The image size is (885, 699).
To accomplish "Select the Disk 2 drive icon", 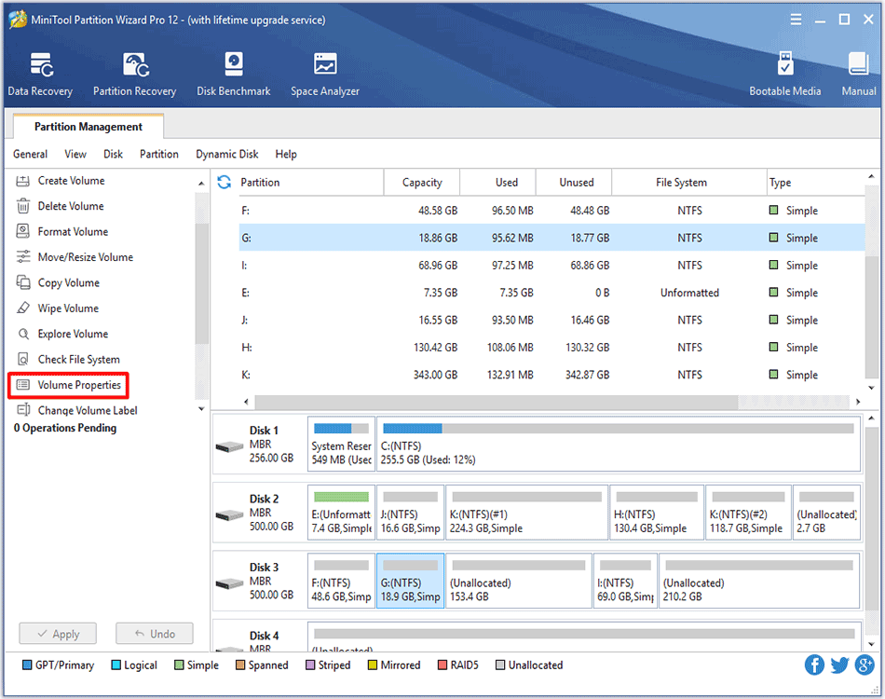I will 229,515.
